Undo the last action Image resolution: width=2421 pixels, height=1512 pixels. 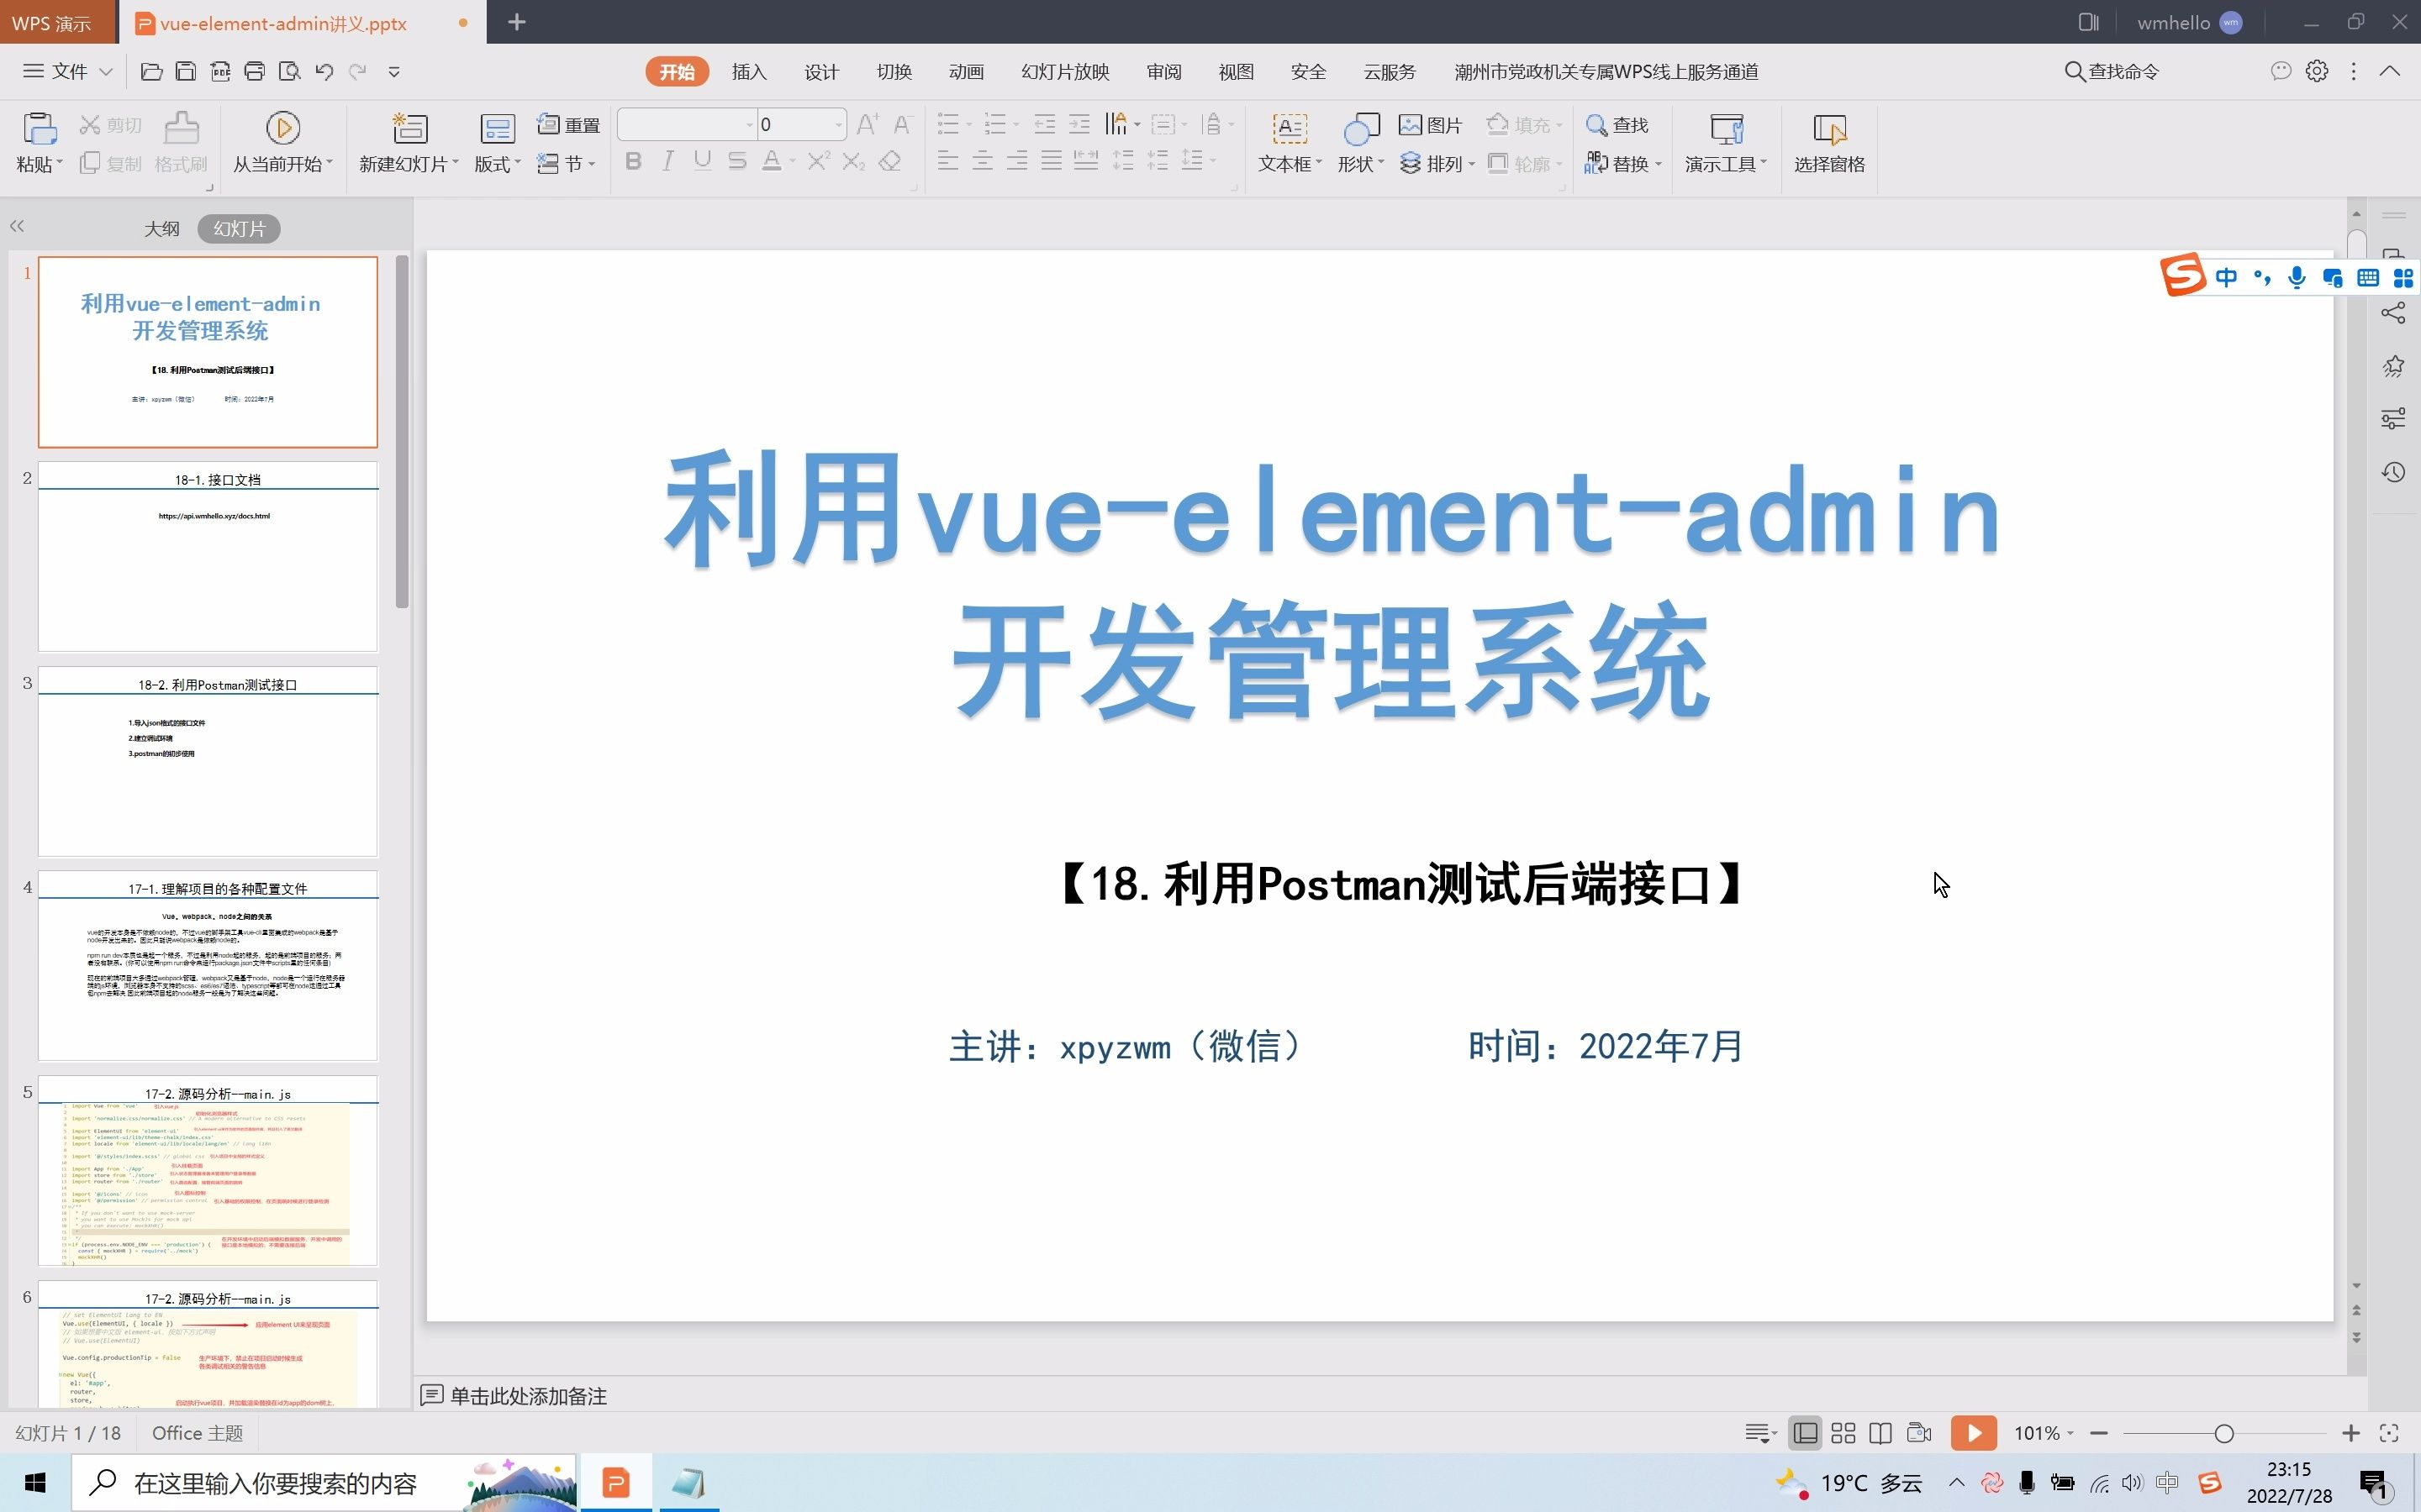pos(324,71)
